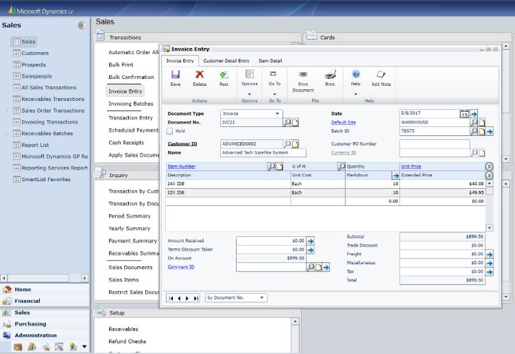Go to next record in navigation bar
Image resolution: width=515 pixels, height=354 pixels.
tap(187, 298)
